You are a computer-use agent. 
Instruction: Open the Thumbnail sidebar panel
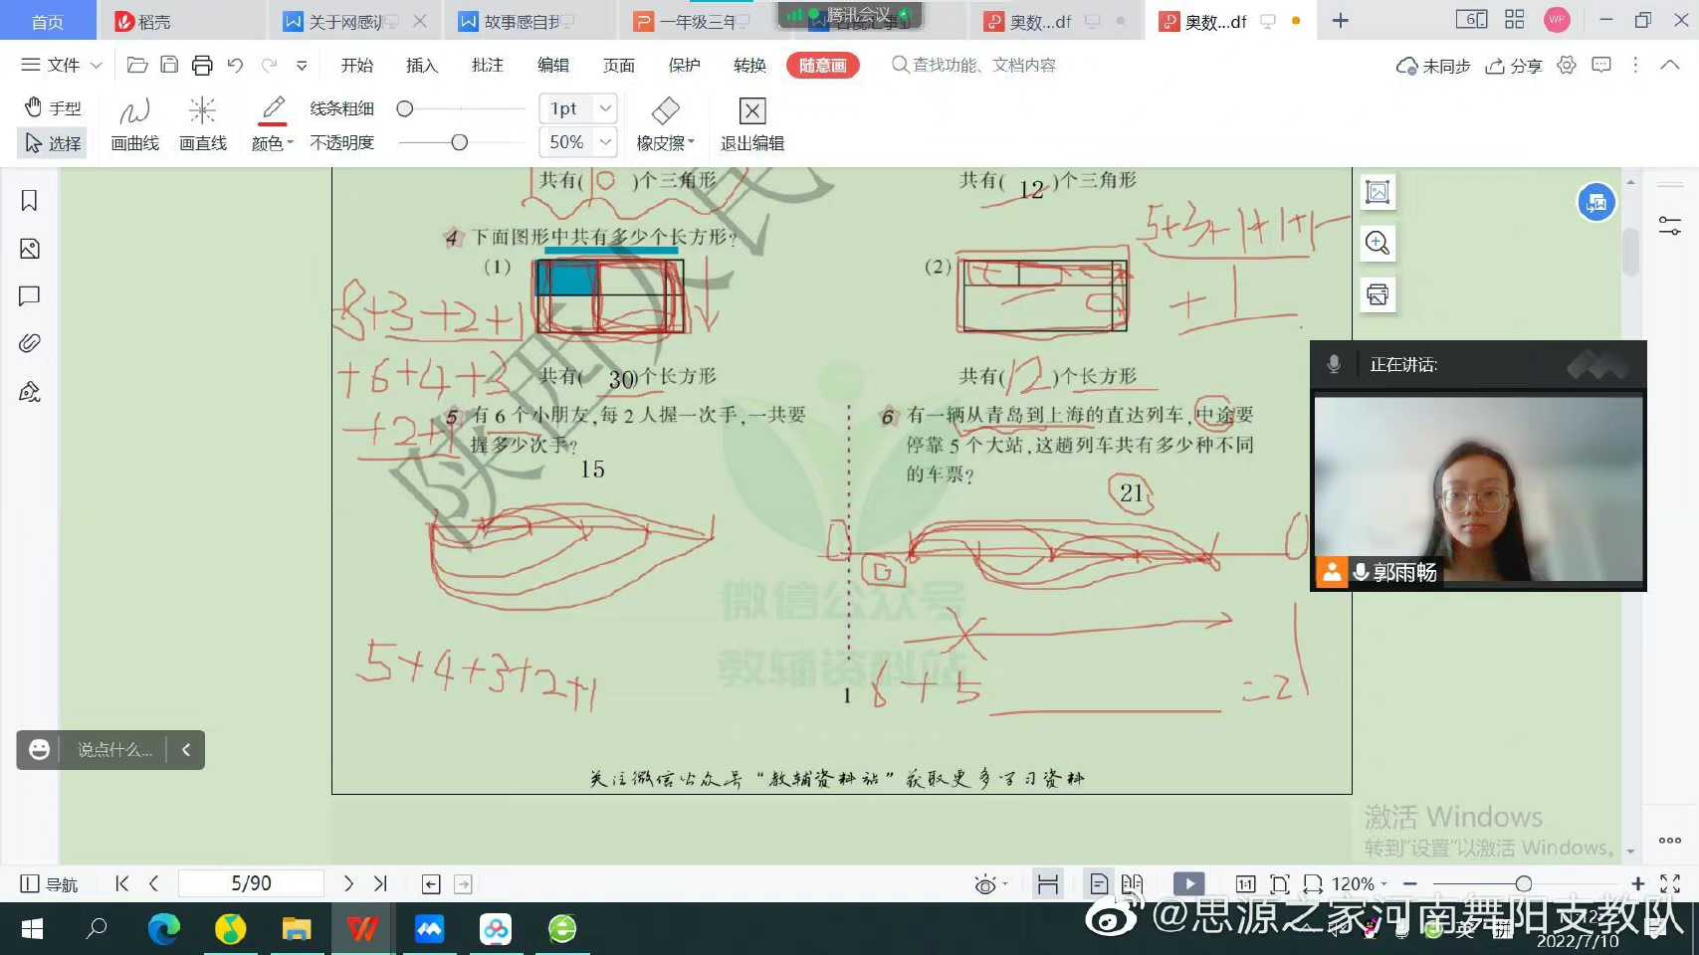coord(30,249)
